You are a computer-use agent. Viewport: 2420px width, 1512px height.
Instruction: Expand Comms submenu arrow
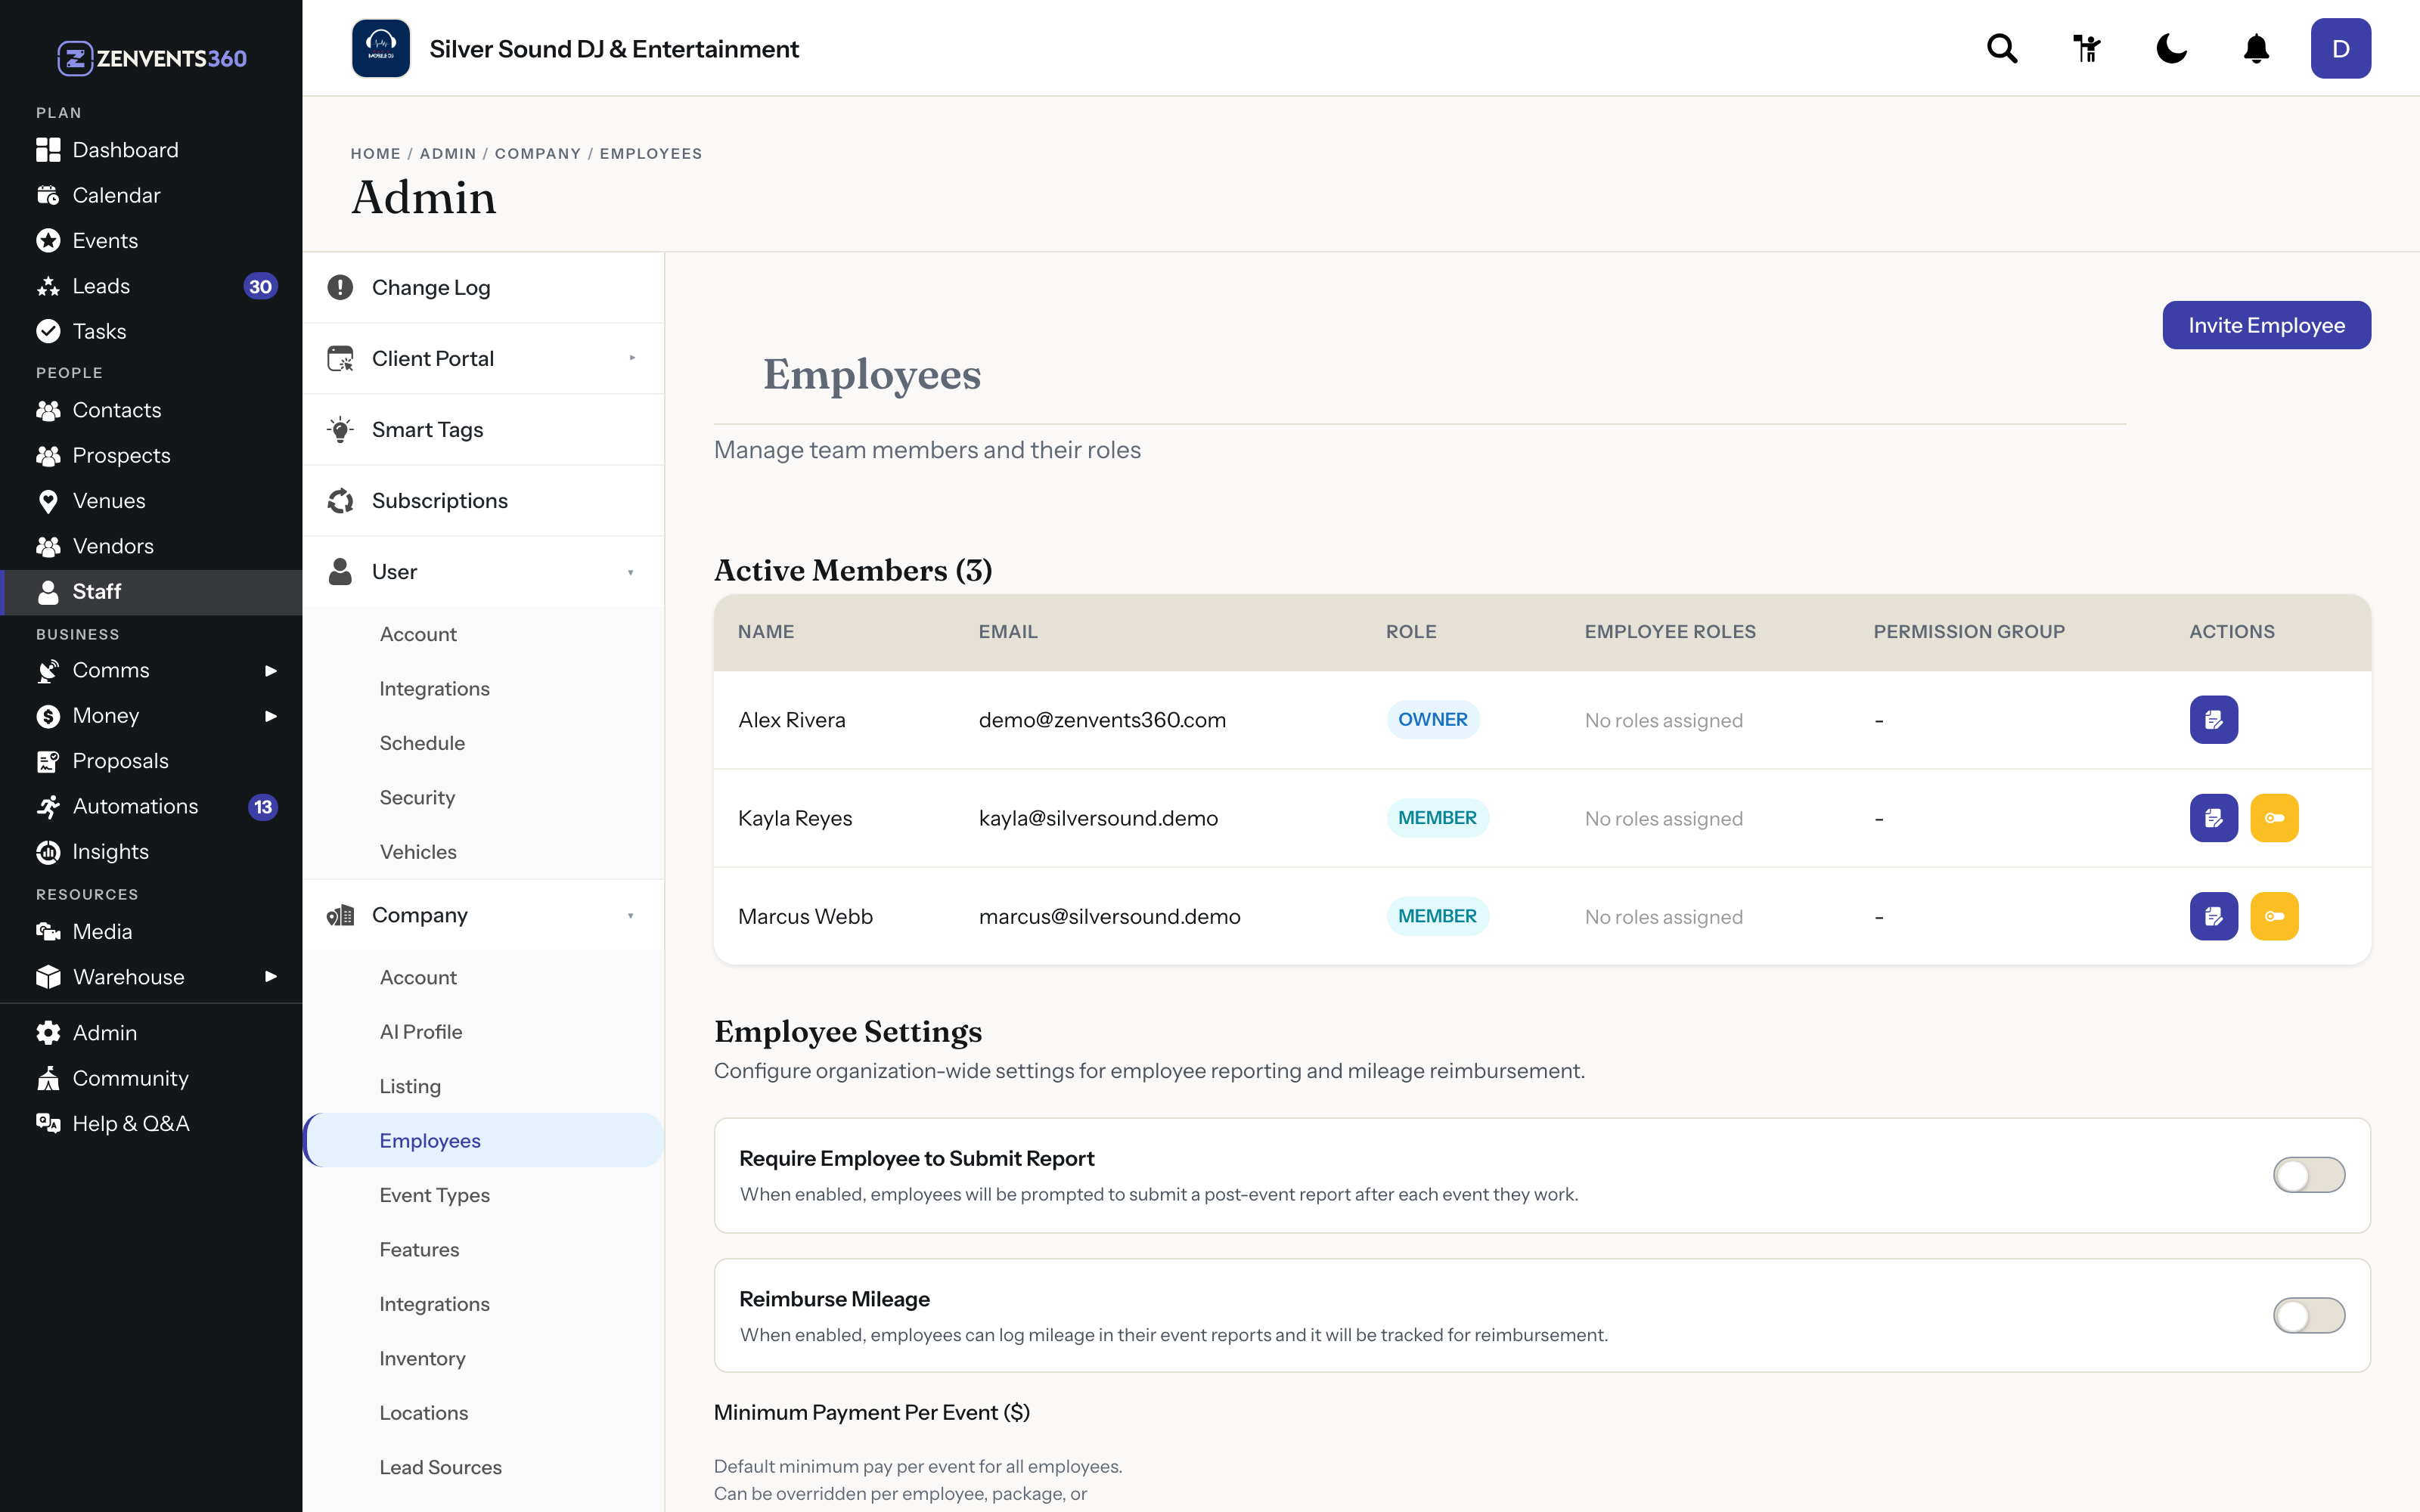pyautogui.click(x=270, y=670)
